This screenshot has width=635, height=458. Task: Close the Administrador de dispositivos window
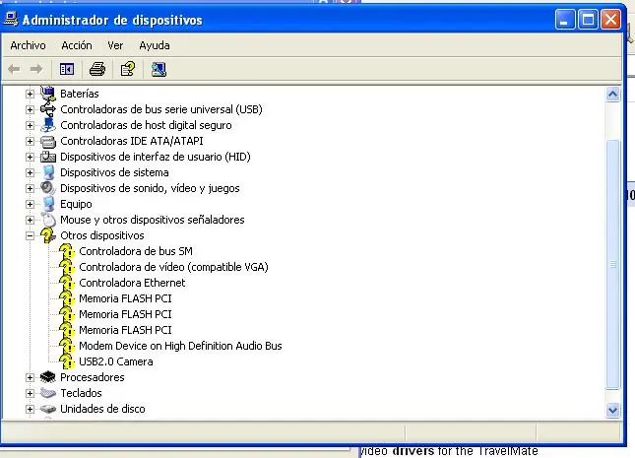611,19
